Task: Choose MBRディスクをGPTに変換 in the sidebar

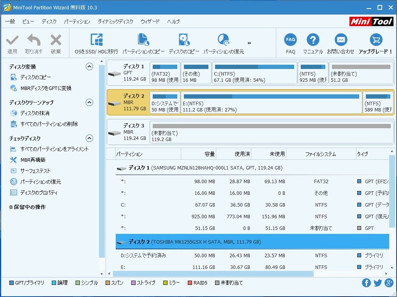Action: click(x=46, y=88)
